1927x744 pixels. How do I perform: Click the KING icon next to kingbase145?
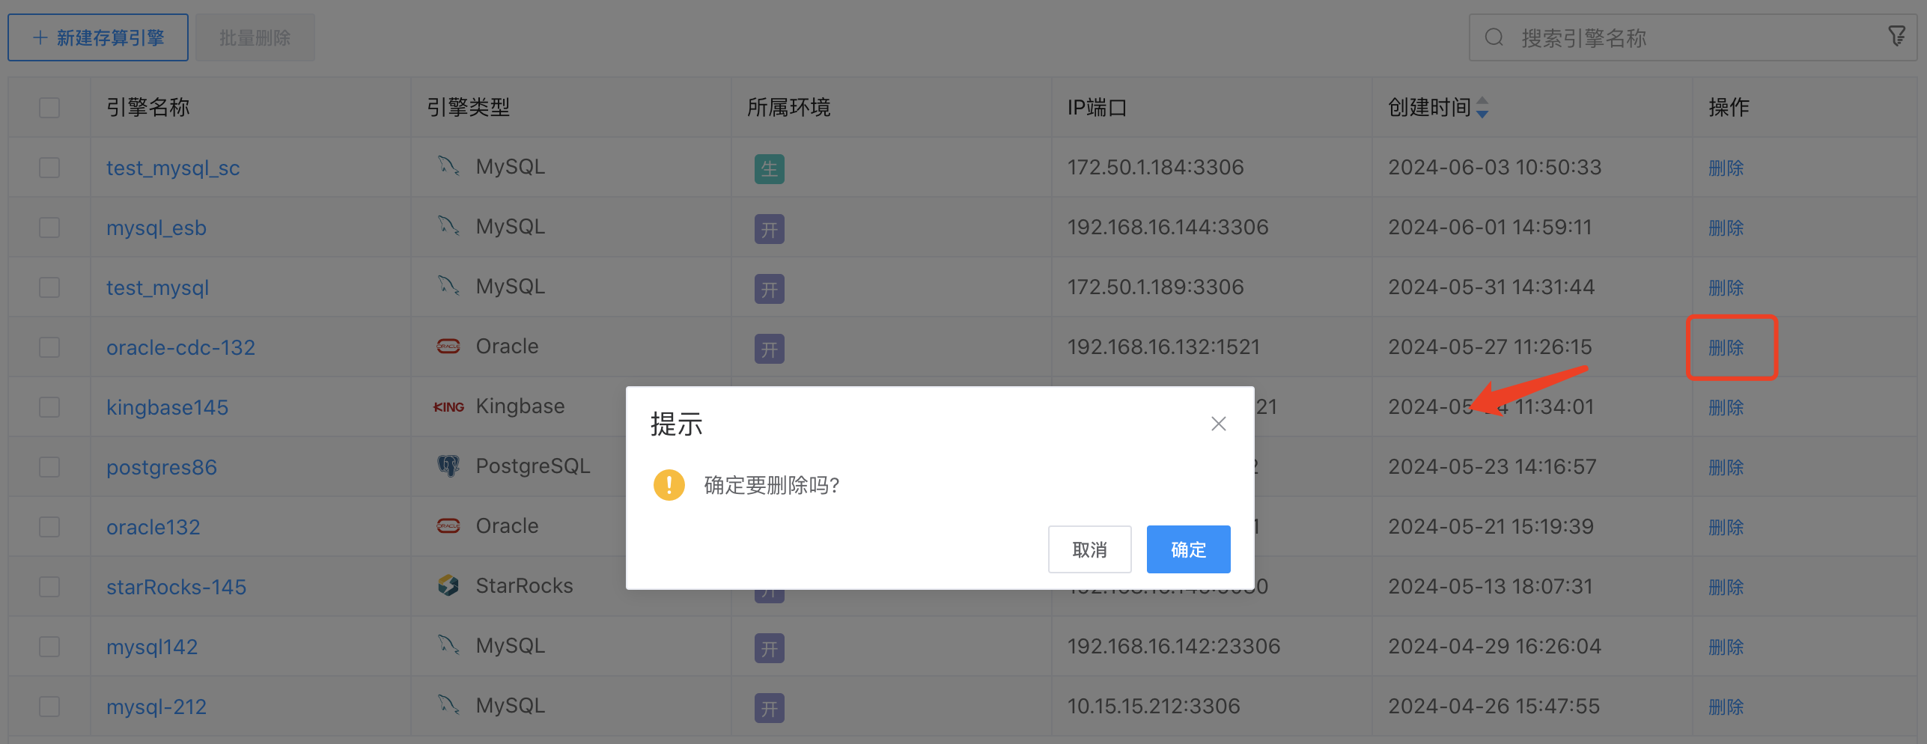(x=448, y=406)
